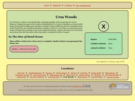Go to Yee Haw Heights
Image resolution: width=135 pixels, height=101 pixels.
pyautogui.click(x=113, y=77)
